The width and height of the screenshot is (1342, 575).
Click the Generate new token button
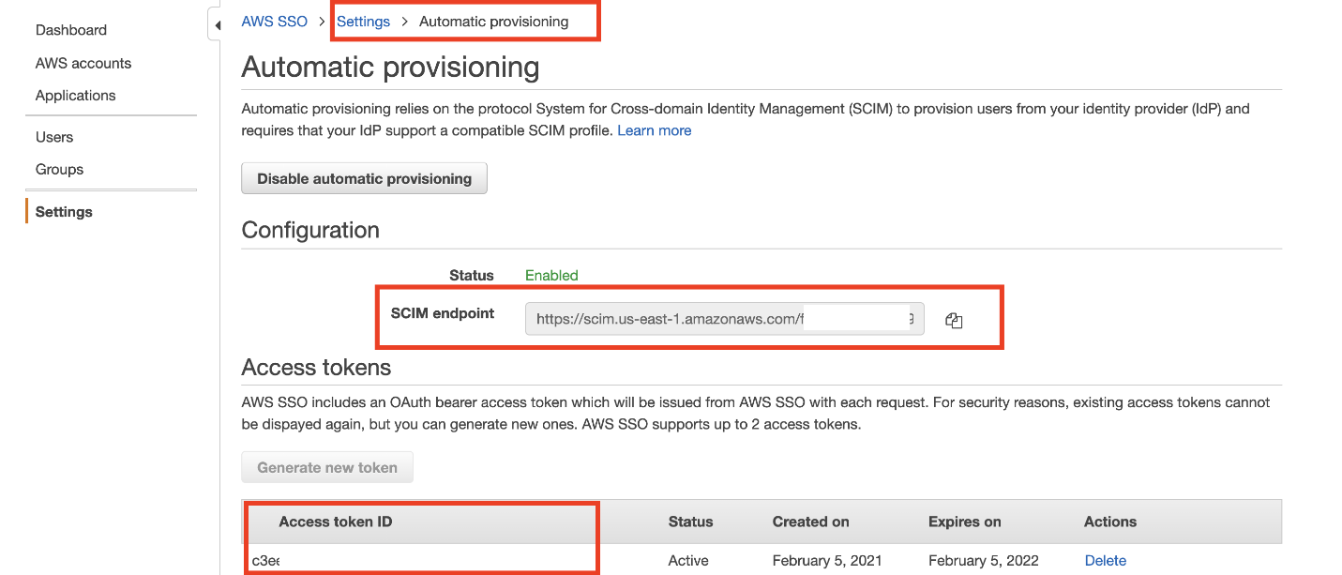[x=327, y=467]
